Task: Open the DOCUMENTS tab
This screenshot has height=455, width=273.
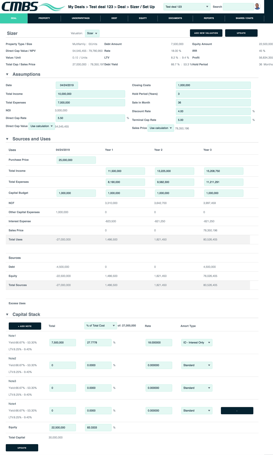Action: coord(175,18)
